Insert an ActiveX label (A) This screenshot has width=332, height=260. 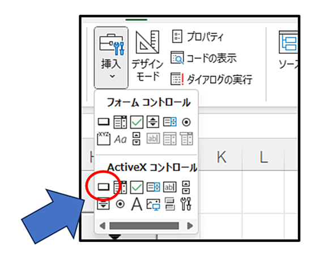pyautogui.click(x=137, y=204)
